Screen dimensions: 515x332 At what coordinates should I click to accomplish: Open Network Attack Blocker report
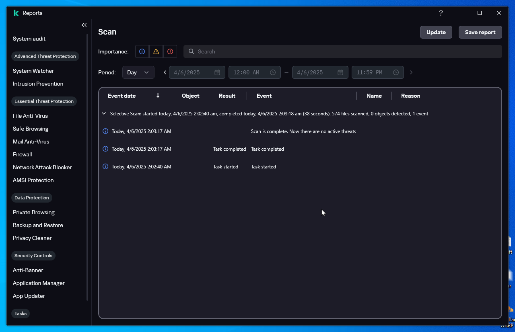point(42,167)
